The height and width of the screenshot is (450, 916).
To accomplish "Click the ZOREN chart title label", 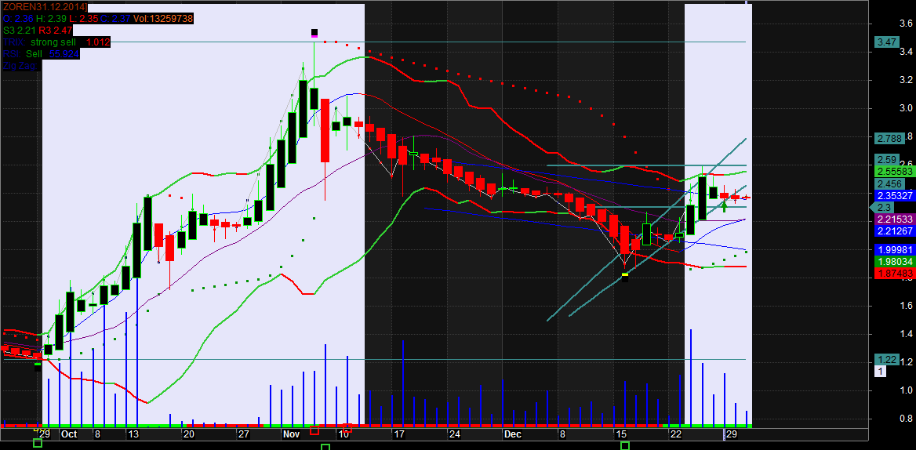I will (x=45, y=7).
